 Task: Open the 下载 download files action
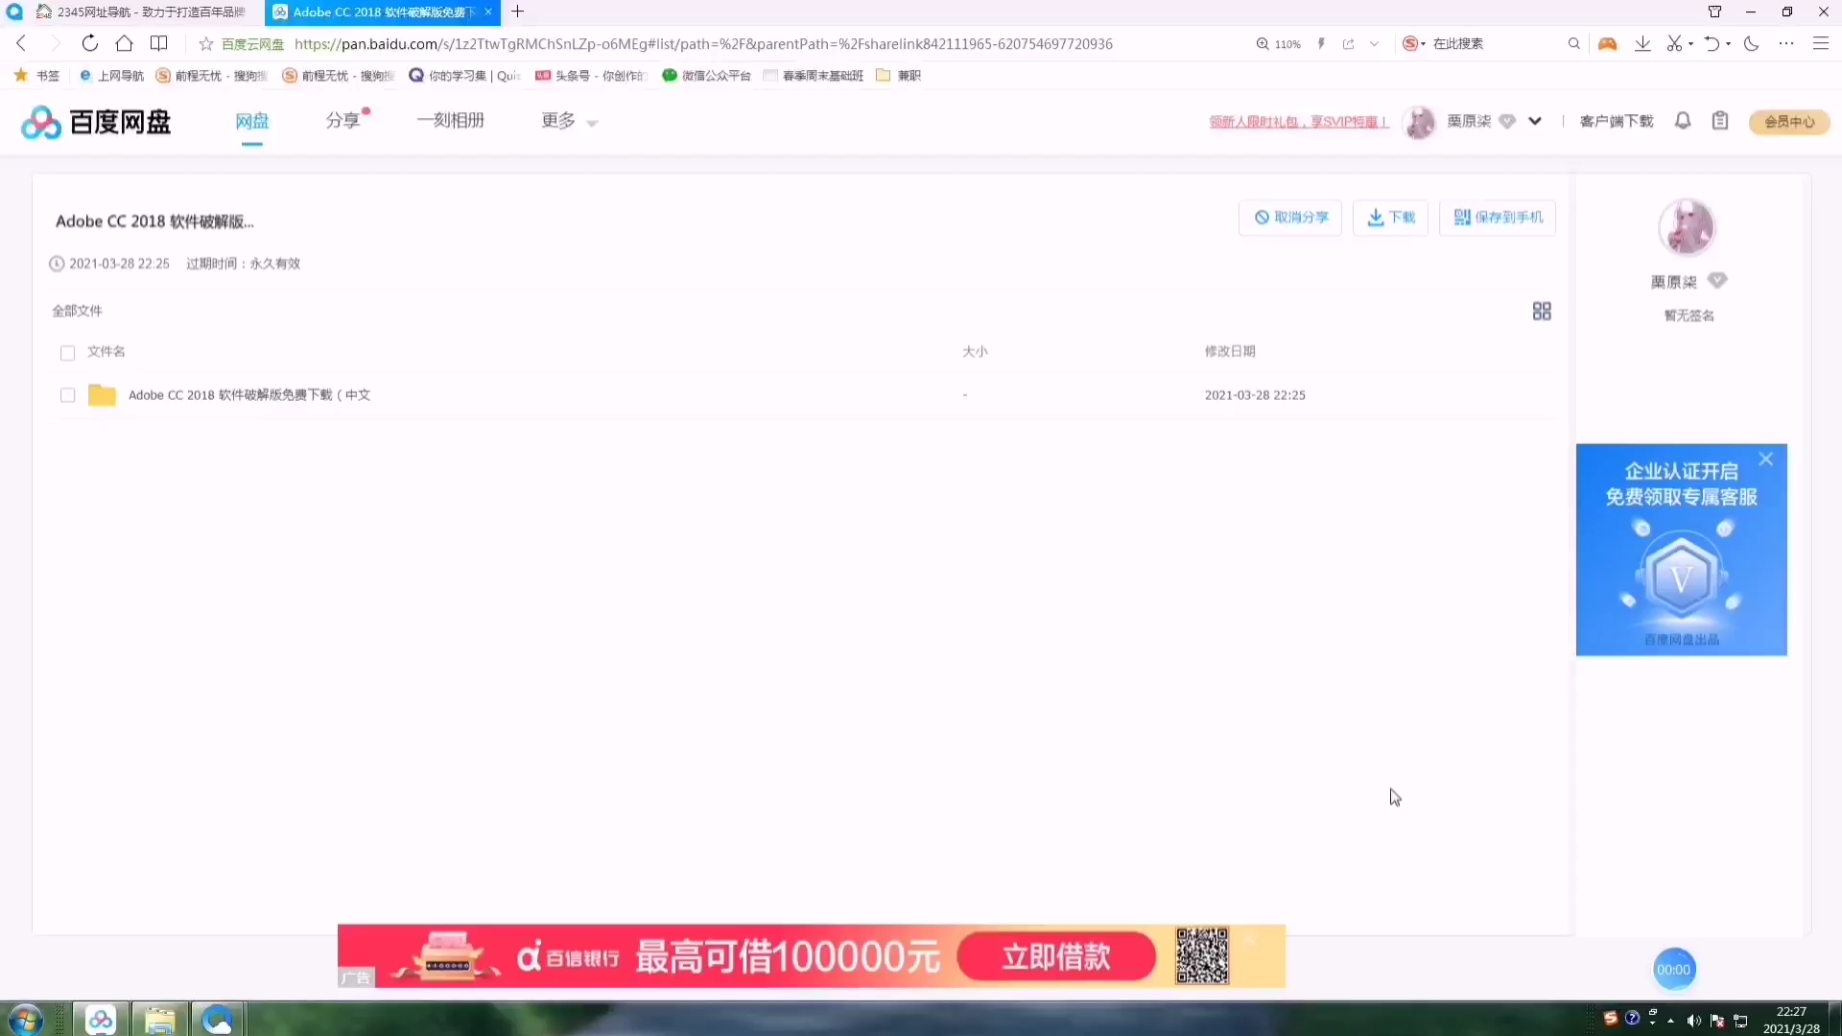[1390, 217]
